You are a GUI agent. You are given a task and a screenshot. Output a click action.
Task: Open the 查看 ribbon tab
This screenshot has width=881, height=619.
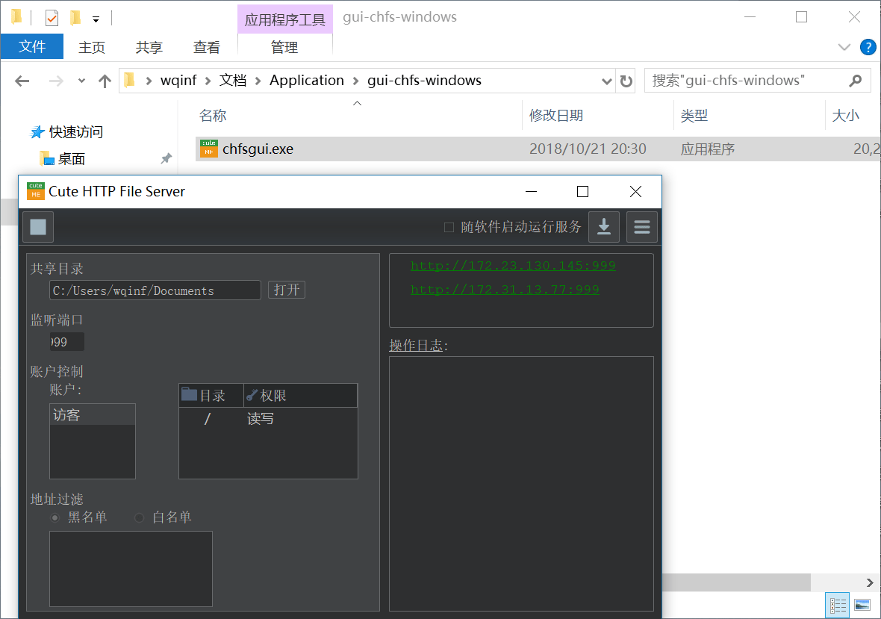click(x=207, y=47)
